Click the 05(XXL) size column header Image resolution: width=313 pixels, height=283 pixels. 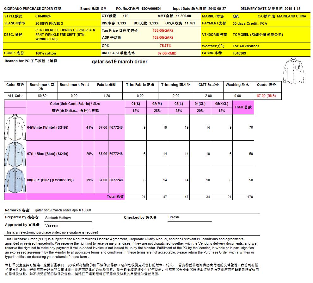click(x=222, y=104)
